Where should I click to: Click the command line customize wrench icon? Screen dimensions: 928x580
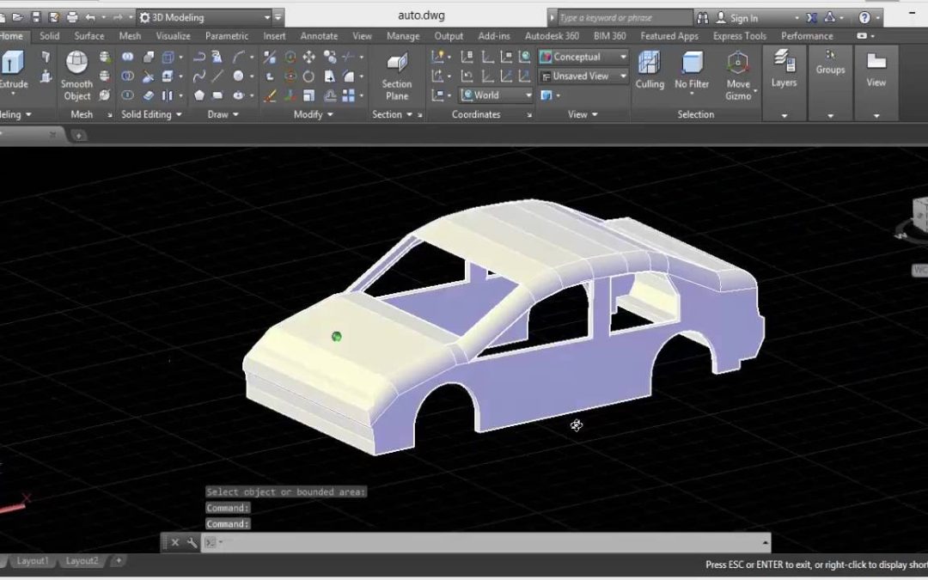[192, 542]
